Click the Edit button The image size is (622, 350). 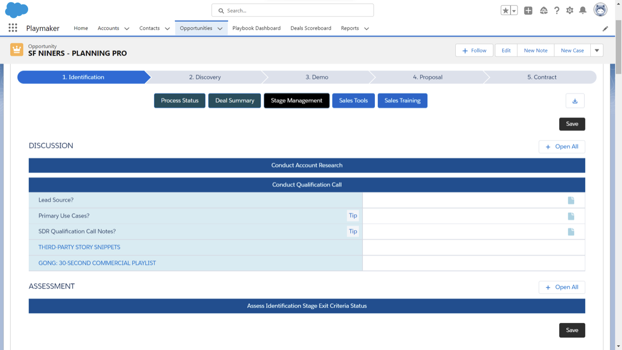point(506,50)
